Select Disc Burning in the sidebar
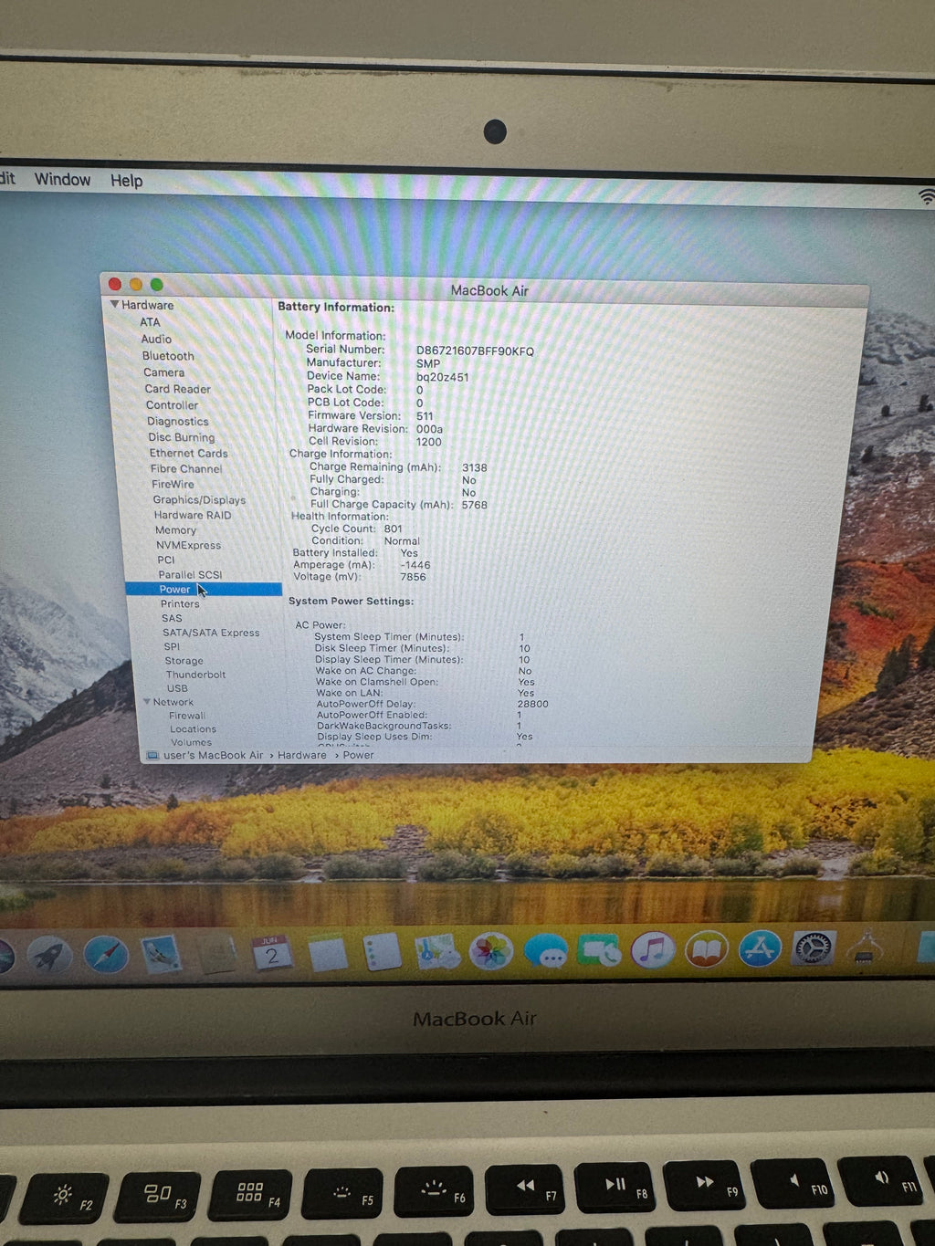This screenshot has width=935, height=1246. click(x=182, y=437)
